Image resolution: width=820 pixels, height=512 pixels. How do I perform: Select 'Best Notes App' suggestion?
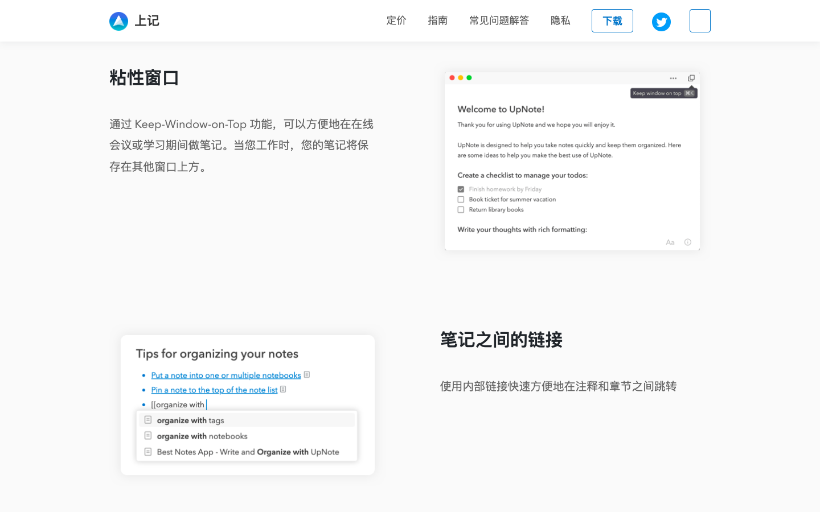click(x=247, y=452)
